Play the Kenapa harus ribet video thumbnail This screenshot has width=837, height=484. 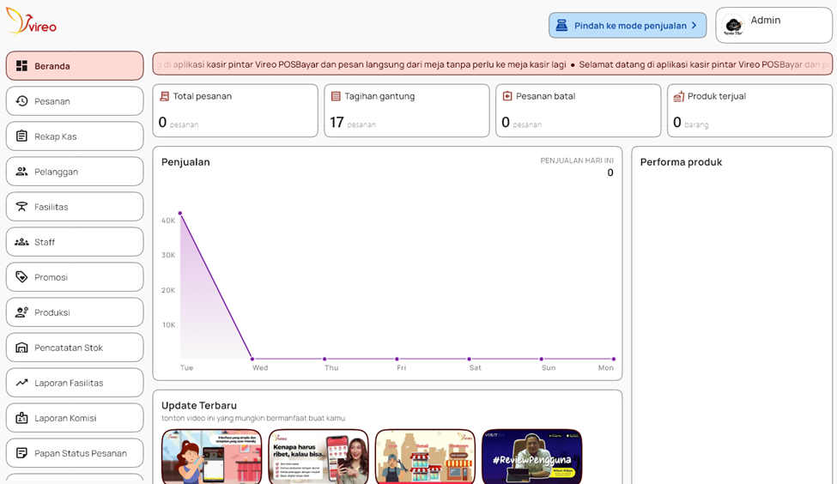[318, 457]
